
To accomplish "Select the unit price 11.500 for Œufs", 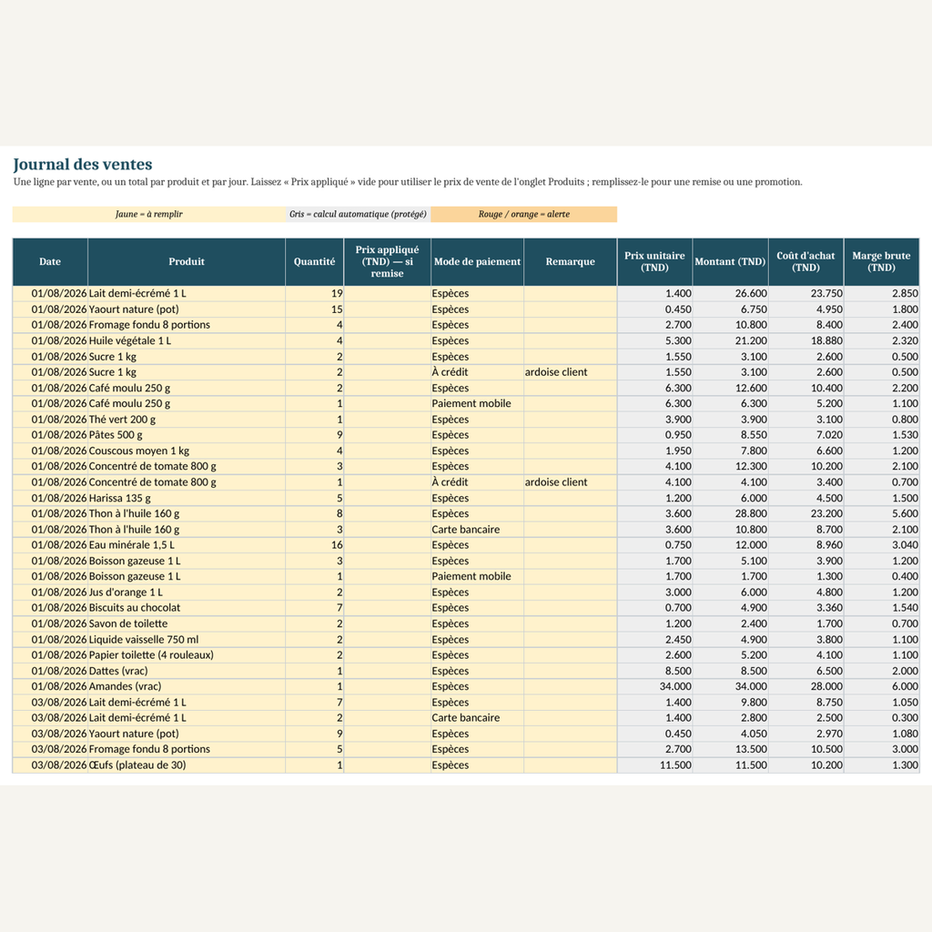I will 654,765.
